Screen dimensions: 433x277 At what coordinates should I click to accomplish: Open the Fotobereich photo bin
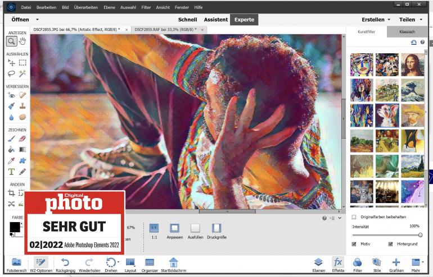click(16, 265)
